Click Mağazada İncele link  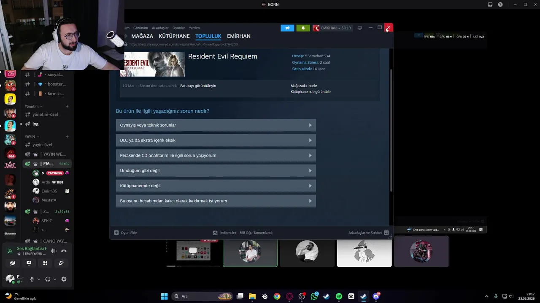(304, 86)
